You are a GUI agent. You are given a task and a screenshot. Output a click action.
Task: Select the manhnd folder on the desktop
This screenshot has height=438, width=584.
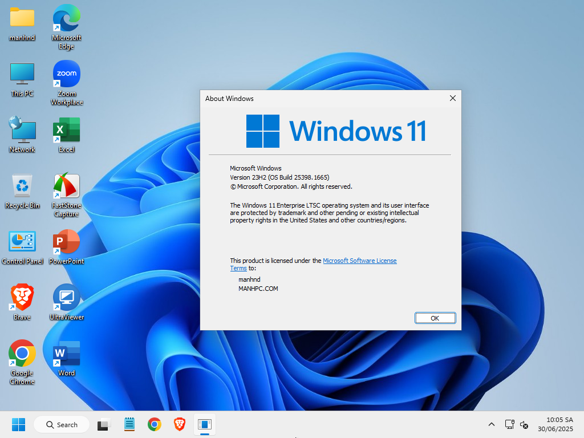click(x=22, y=19)
